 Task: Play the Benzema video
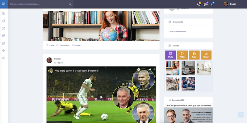coord(101,97)
